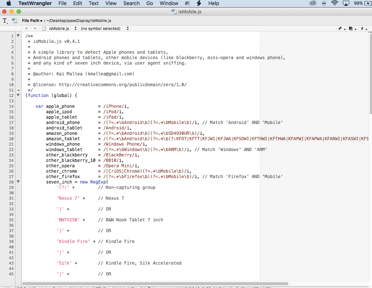Open the Help menu

click(x=213, y=3)
